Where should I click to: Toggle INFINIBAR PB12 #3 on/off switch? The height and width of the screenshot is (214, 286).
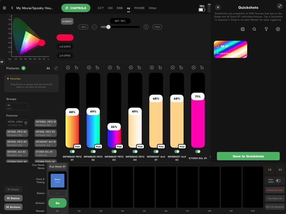click(114, 151)
